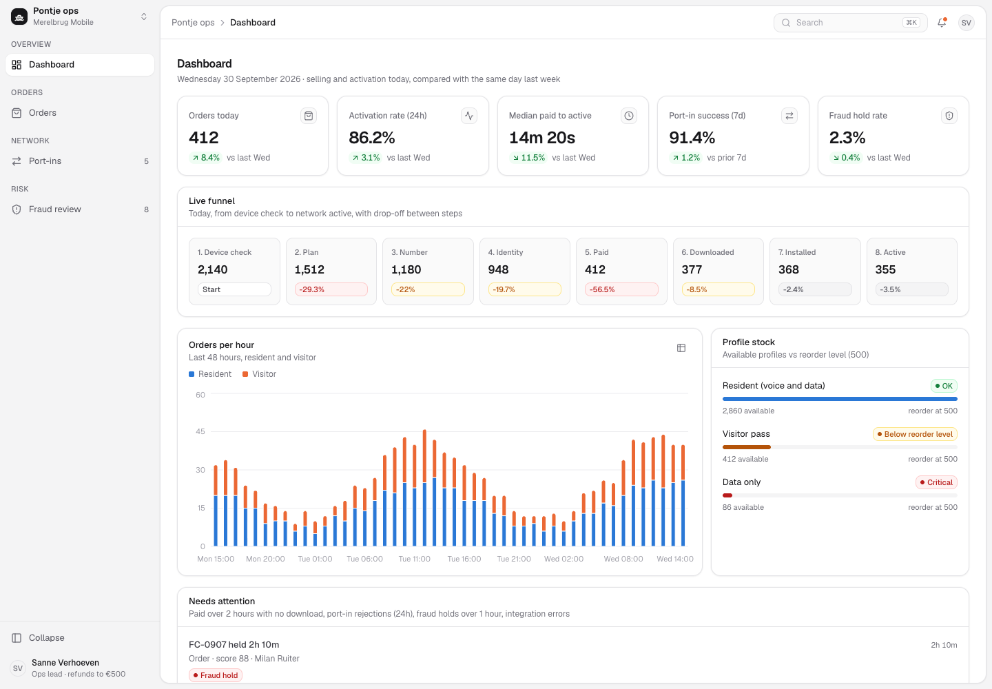The height and width of the screenshot is (689, 992).
Task: Focus the Search field
Action: [x=851, y=23]
